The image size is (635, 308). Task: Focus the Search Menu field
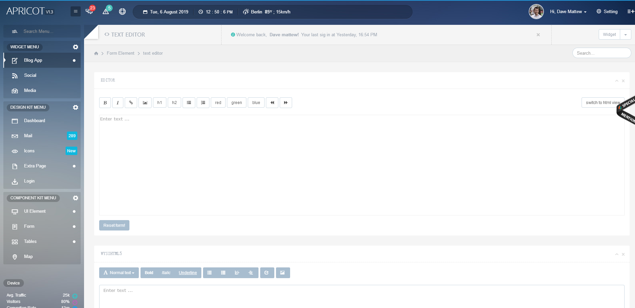click(x=42, y=31)
